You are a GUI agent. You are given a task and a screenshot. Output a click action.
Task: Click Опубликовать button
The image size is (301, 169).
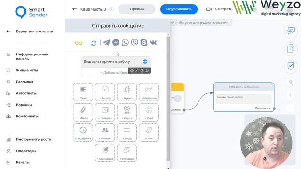pos(179,9)
